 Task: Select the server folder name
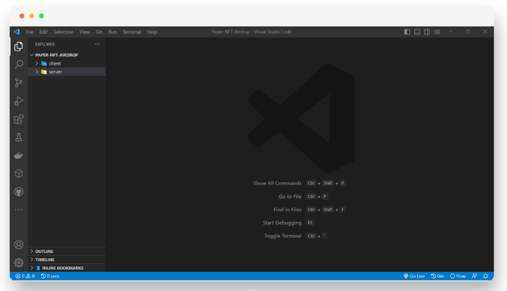coord(55,72)
